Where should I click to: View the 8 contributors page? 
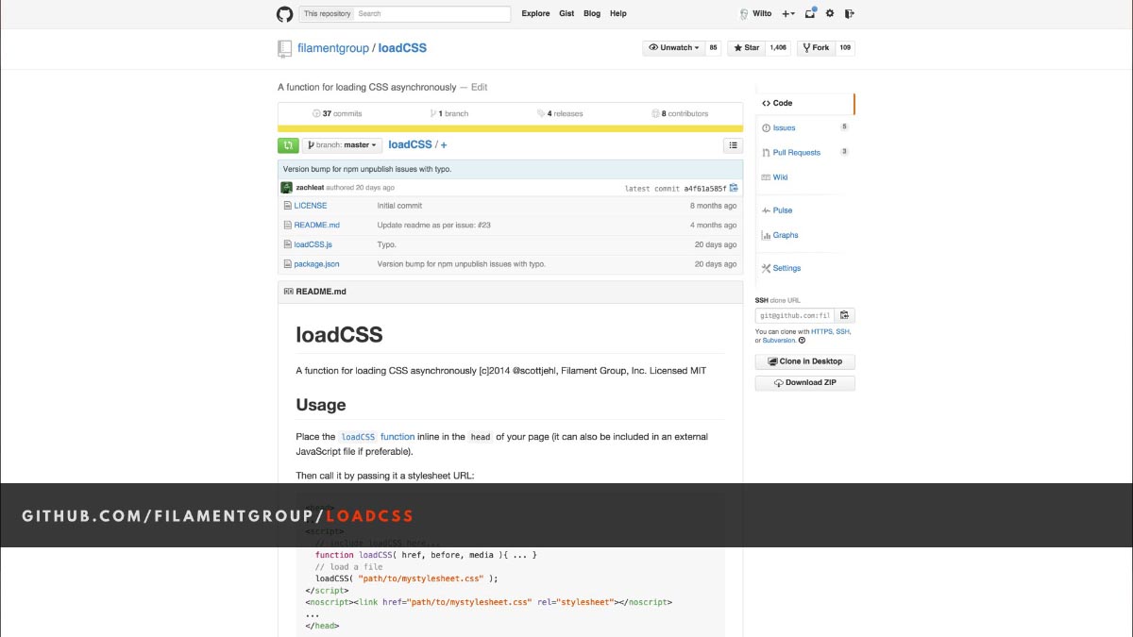point(680,113)
